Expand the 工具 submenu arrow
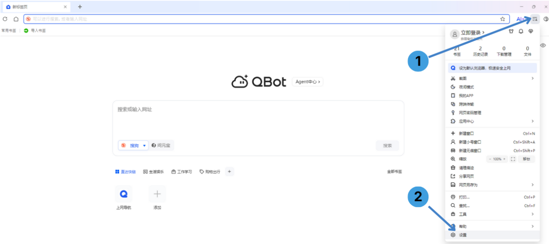Image resolution: width=549 pixels, height=244 pixels. tap(533, 214)
